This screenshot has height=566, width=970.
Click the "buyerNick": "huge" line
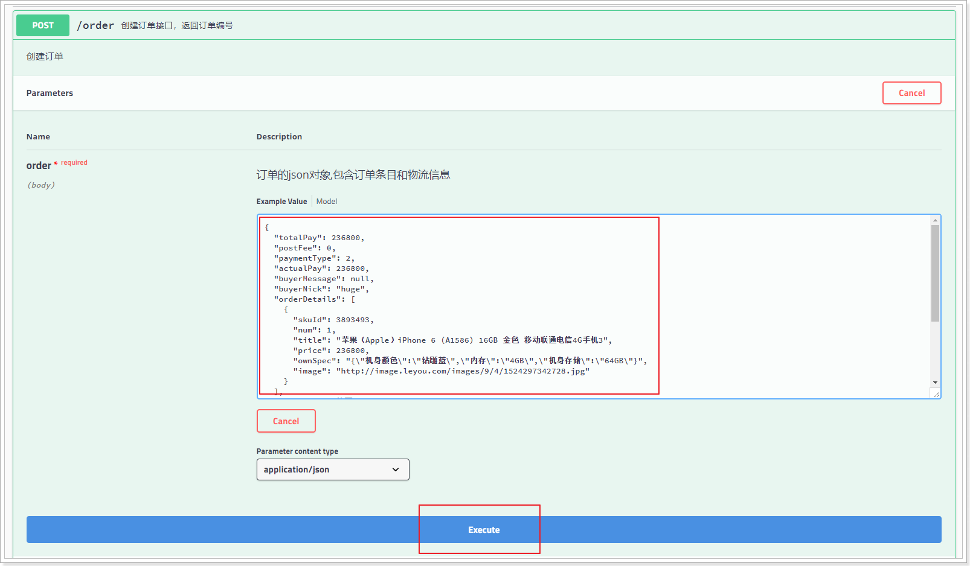321,289
